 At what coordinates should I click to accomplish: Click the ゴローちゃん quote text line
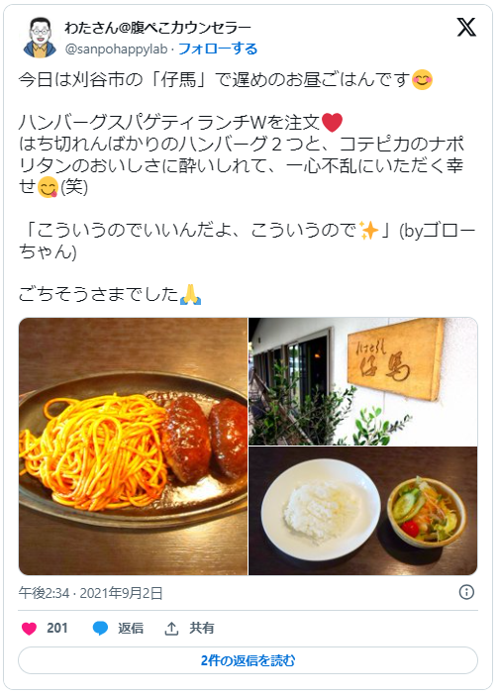pos(247,242)
